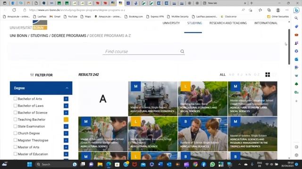Open Facebook from taskbar
Image resolution: width=302 pixels, height=169 pixels.
204,164
